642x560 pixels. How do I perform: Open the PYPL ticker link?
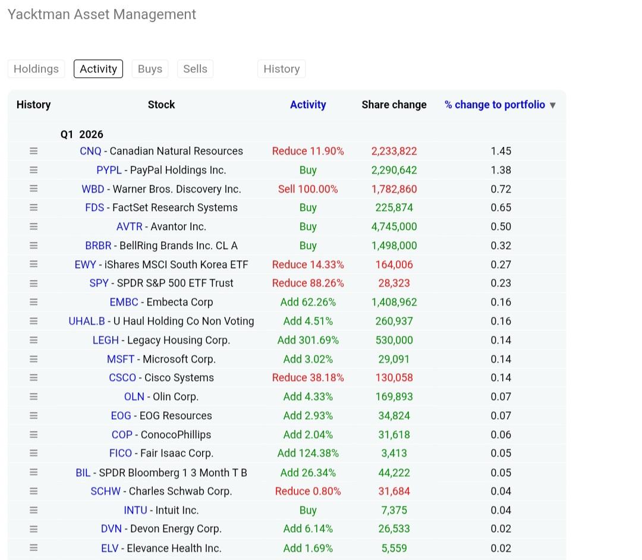click(109, 170)
